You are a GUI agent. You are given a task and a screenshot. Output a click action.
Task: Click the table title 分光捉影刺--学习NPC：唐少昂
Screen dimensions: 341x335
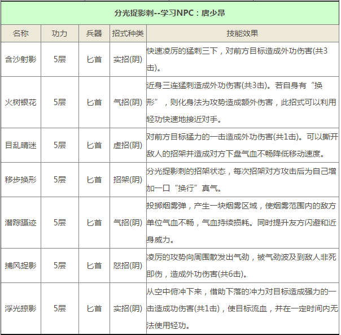[170, 12]
